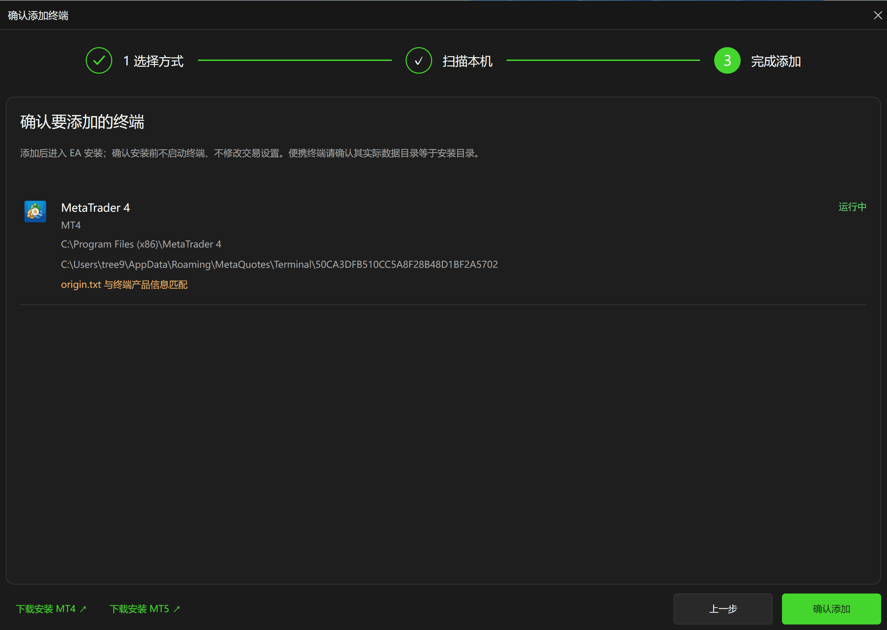The width and height of the screenshot is (887, 630).
Task: Click the path C:\Program Files (x86)\MetaTrader 4
Action: point(141,244)
